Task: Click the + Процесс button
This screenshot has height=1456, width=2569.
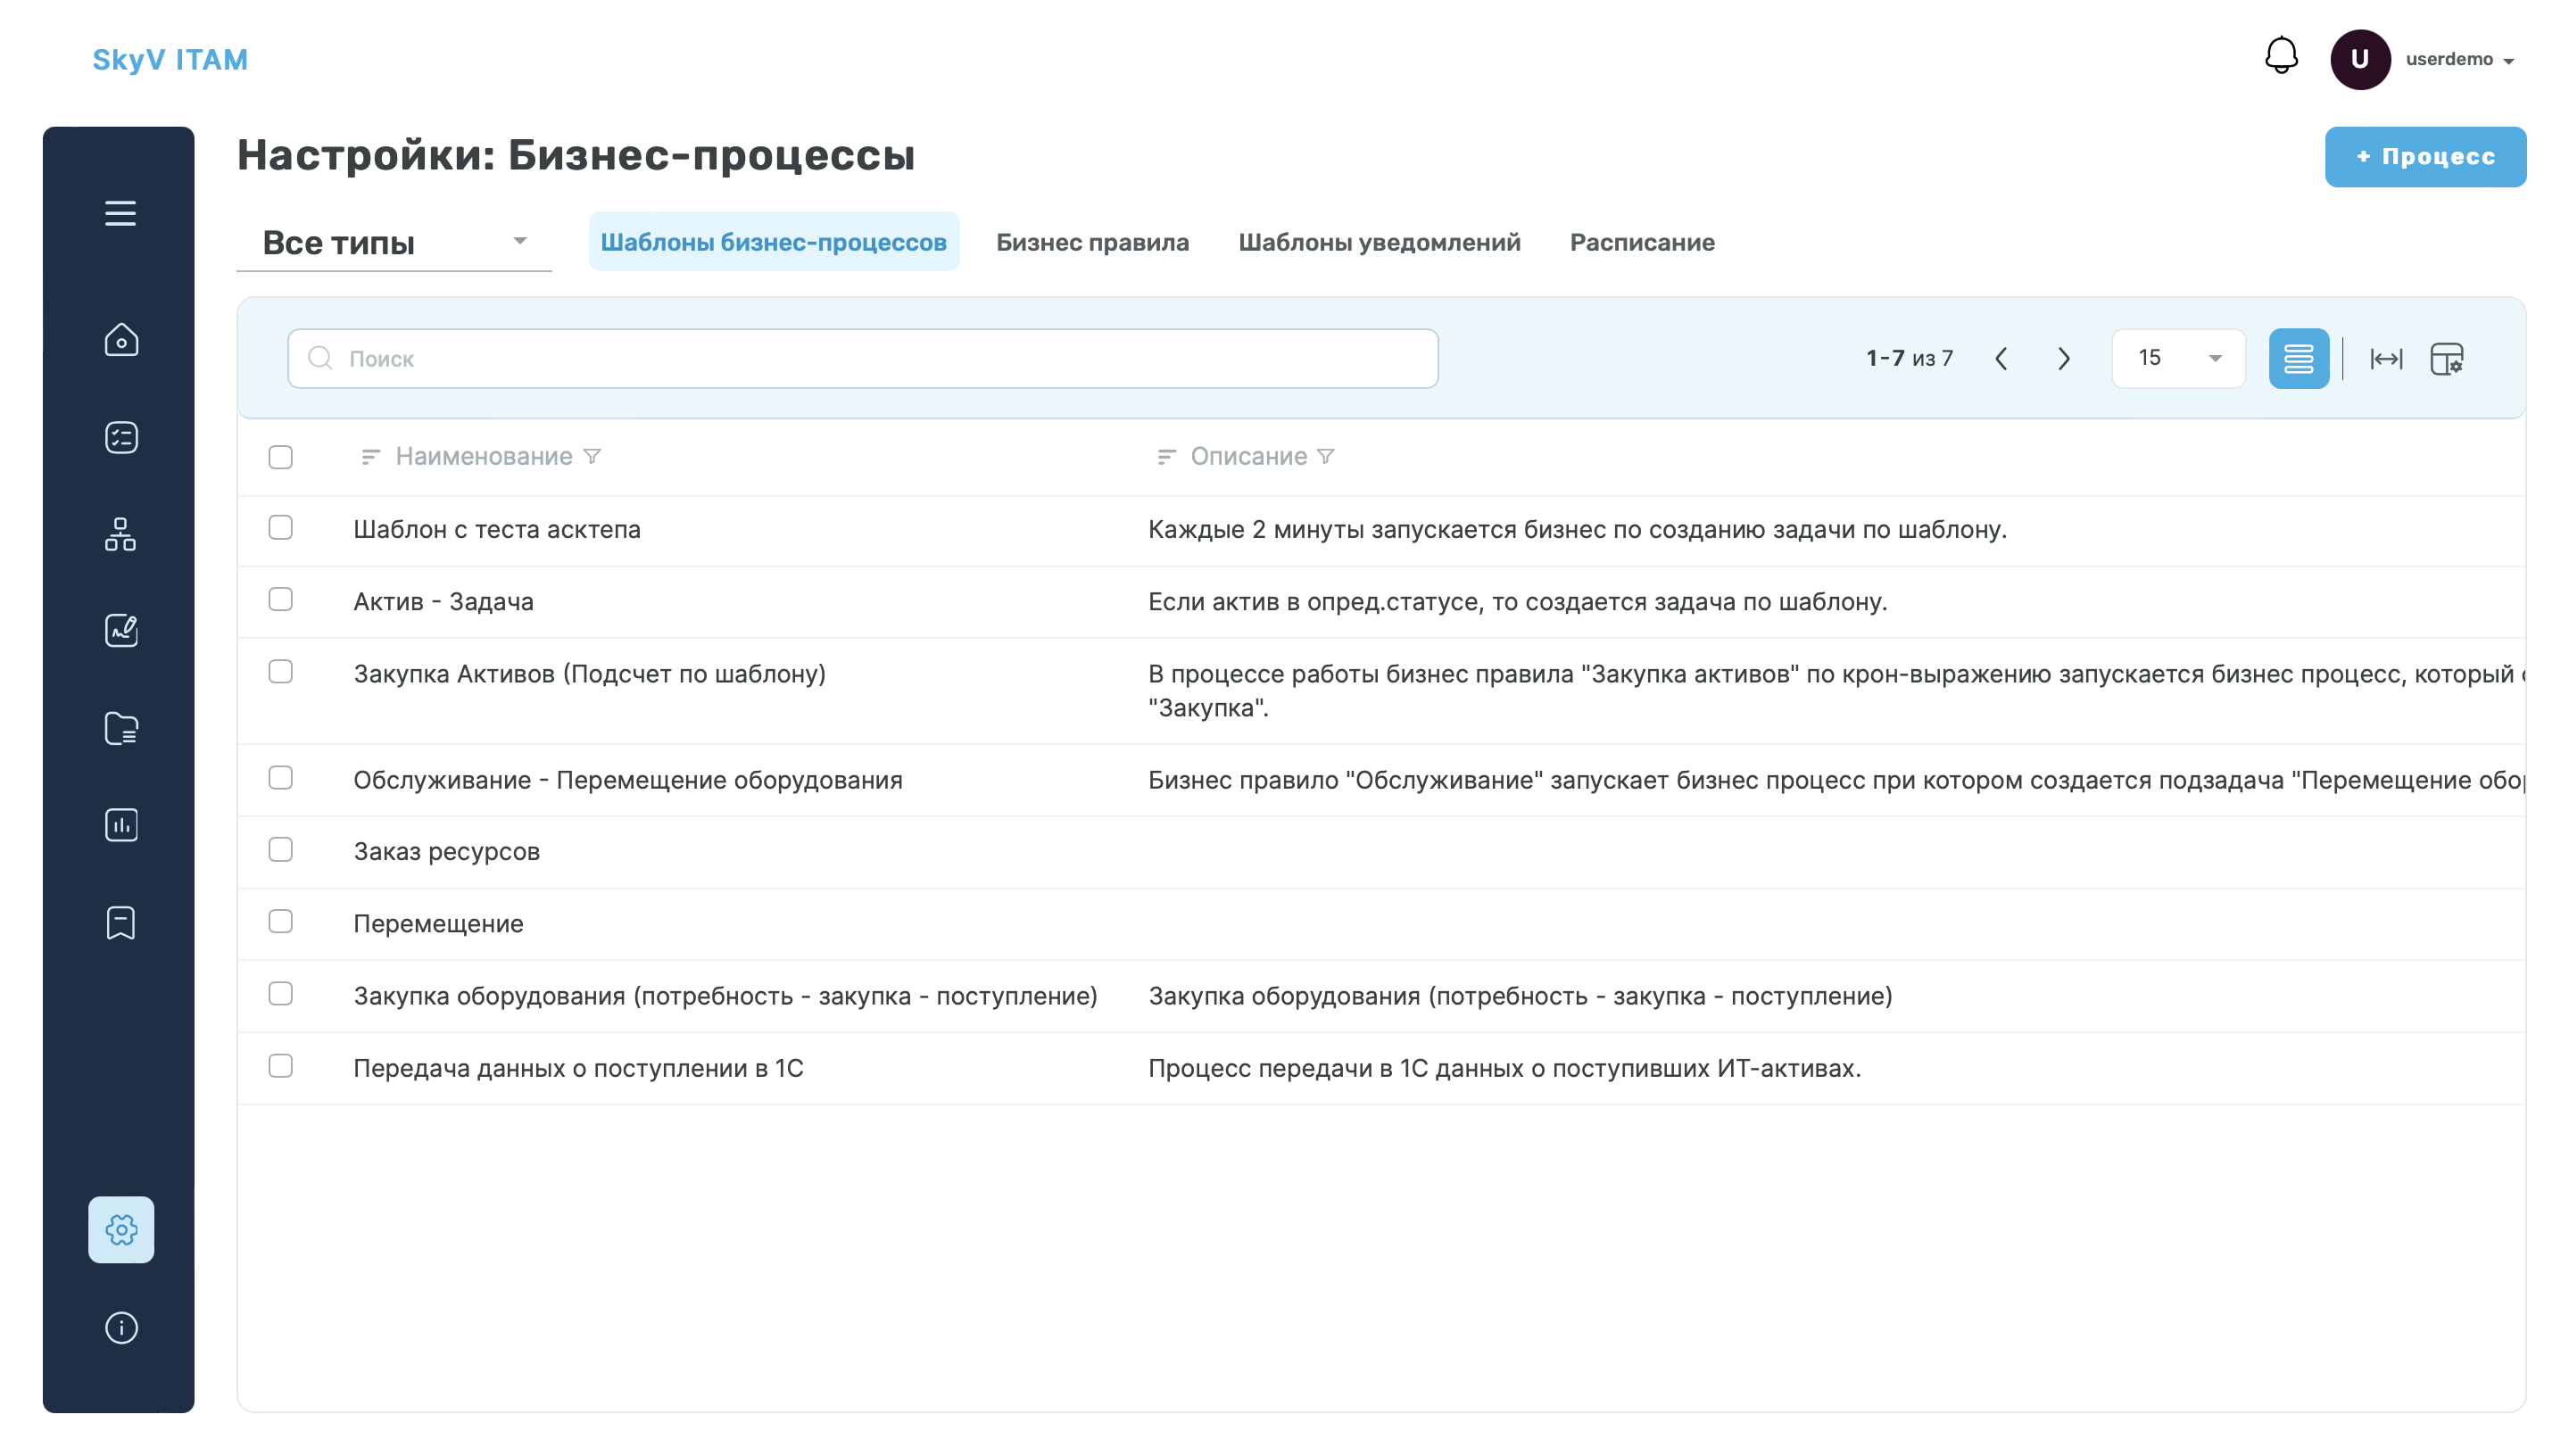Action: click(2425, 157)
